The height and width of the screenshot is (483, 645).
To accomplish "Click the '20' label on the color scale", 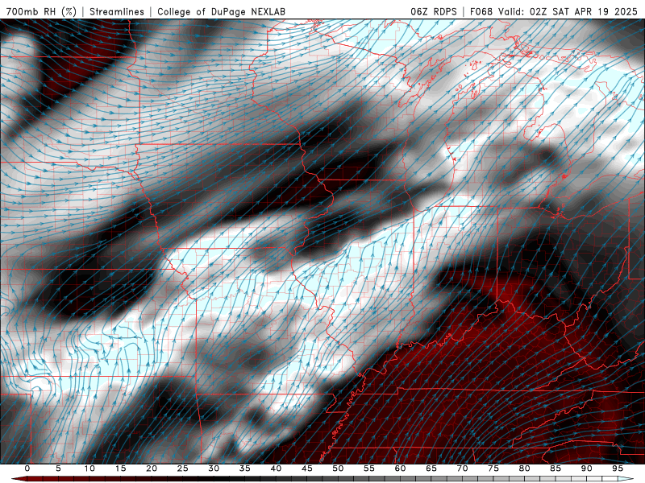I will pyautogui.click(x=152, y=469).
